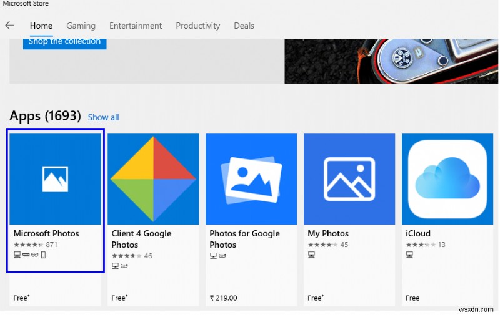Viewport: 500px width, 315px height.
Task: Switch to the Gaming tab
Action: click(x=81, y=26)
